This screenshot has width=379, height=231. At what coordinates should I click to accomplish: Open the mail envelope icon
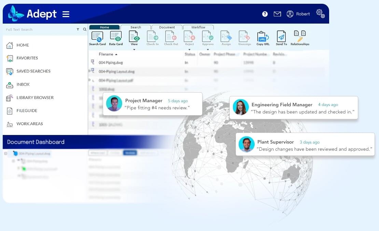coord(277,14)
